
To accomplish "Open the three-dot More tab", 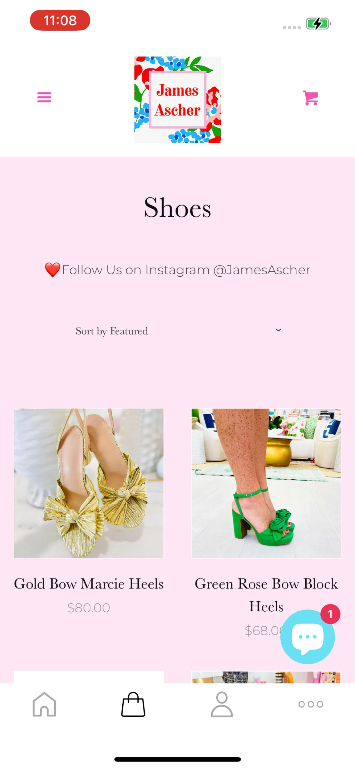I will click(310, 704).
